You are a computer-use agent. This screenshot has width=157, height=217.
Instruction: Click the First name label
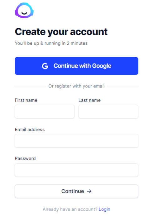(x=26, y=100)
